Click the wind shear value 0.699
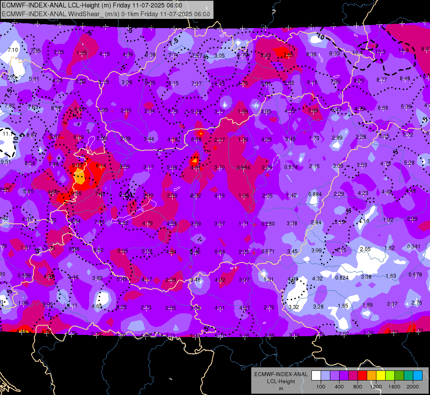Screen dimensions: 430x395 (25, 276)
